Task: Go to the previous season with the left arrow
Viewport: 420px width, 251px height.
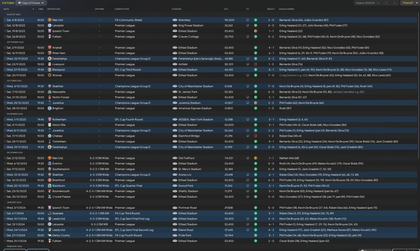Action: point(387,3)
